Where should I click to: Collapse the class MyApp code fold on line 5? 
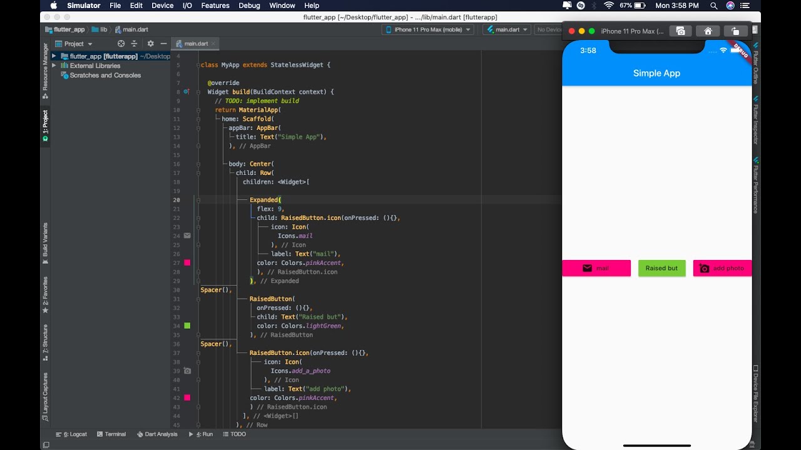198,65
